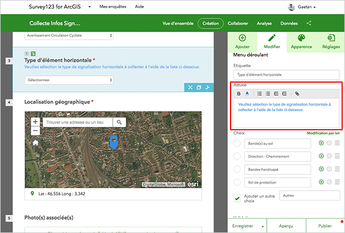Change text color in Astuce editor

tap(247, 94)
